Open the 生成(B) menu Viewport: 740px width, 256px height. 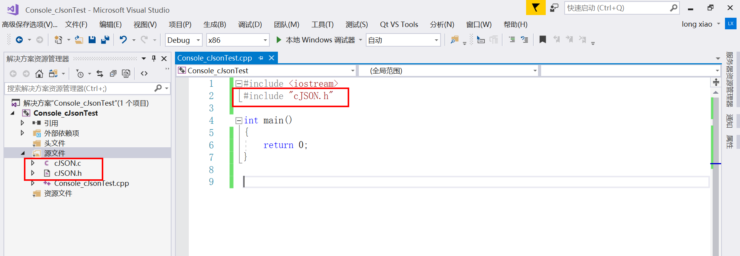point(215,24)
